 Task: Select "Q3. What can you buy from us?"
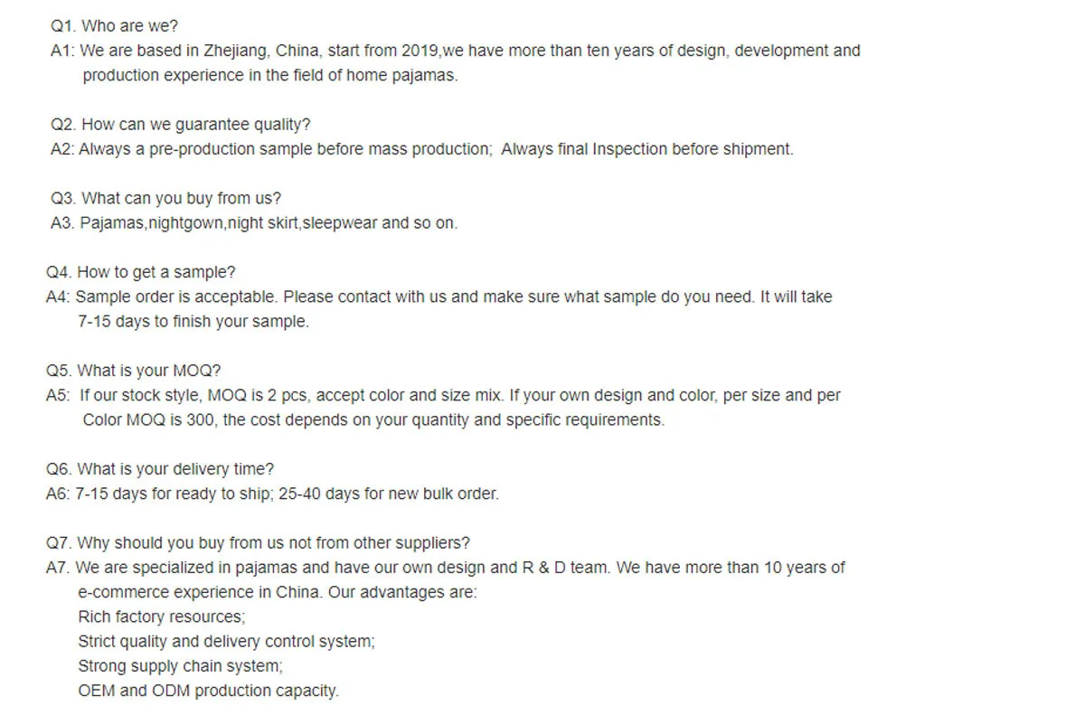[165, 199]
